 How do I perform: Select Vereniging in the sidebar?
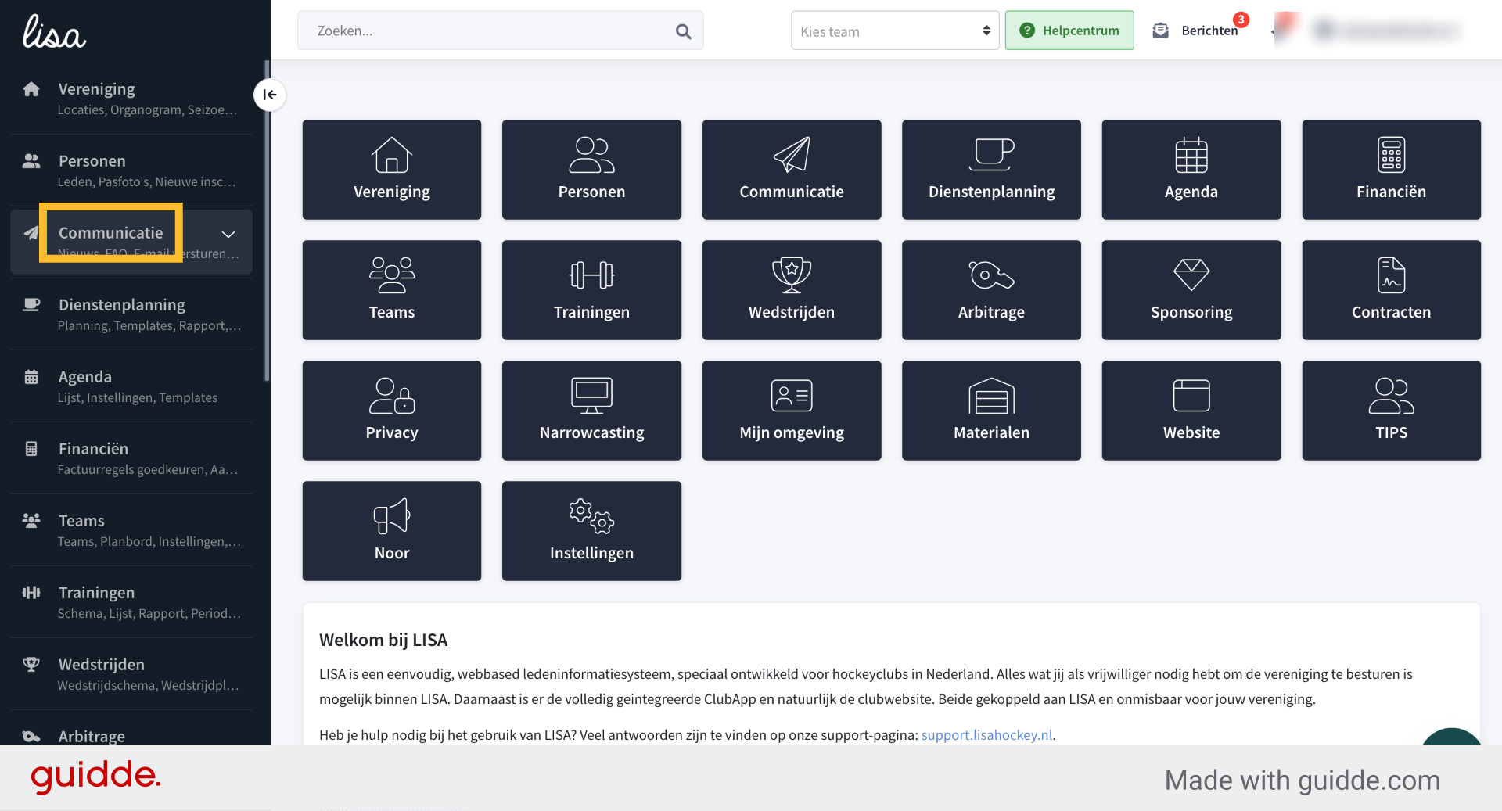pyautogui.click(x=131, y=99)
